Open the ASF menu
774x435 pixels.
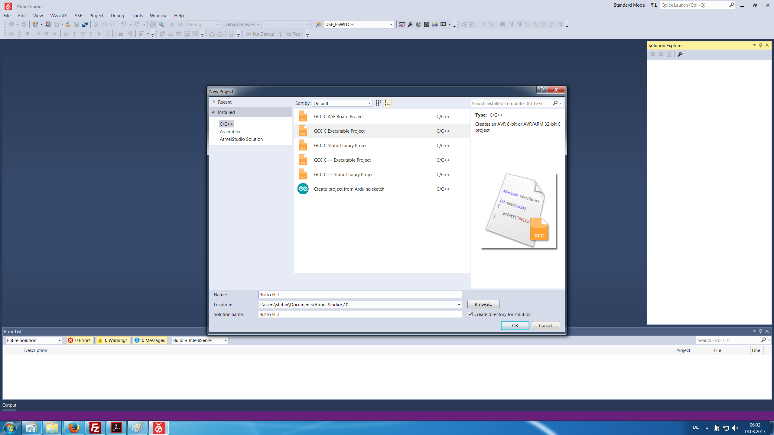[x=78, y=15]
